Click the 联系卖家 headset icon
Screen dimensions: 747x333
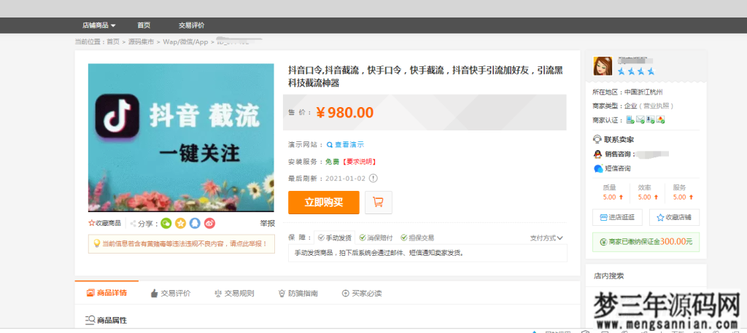click(597, 139)
